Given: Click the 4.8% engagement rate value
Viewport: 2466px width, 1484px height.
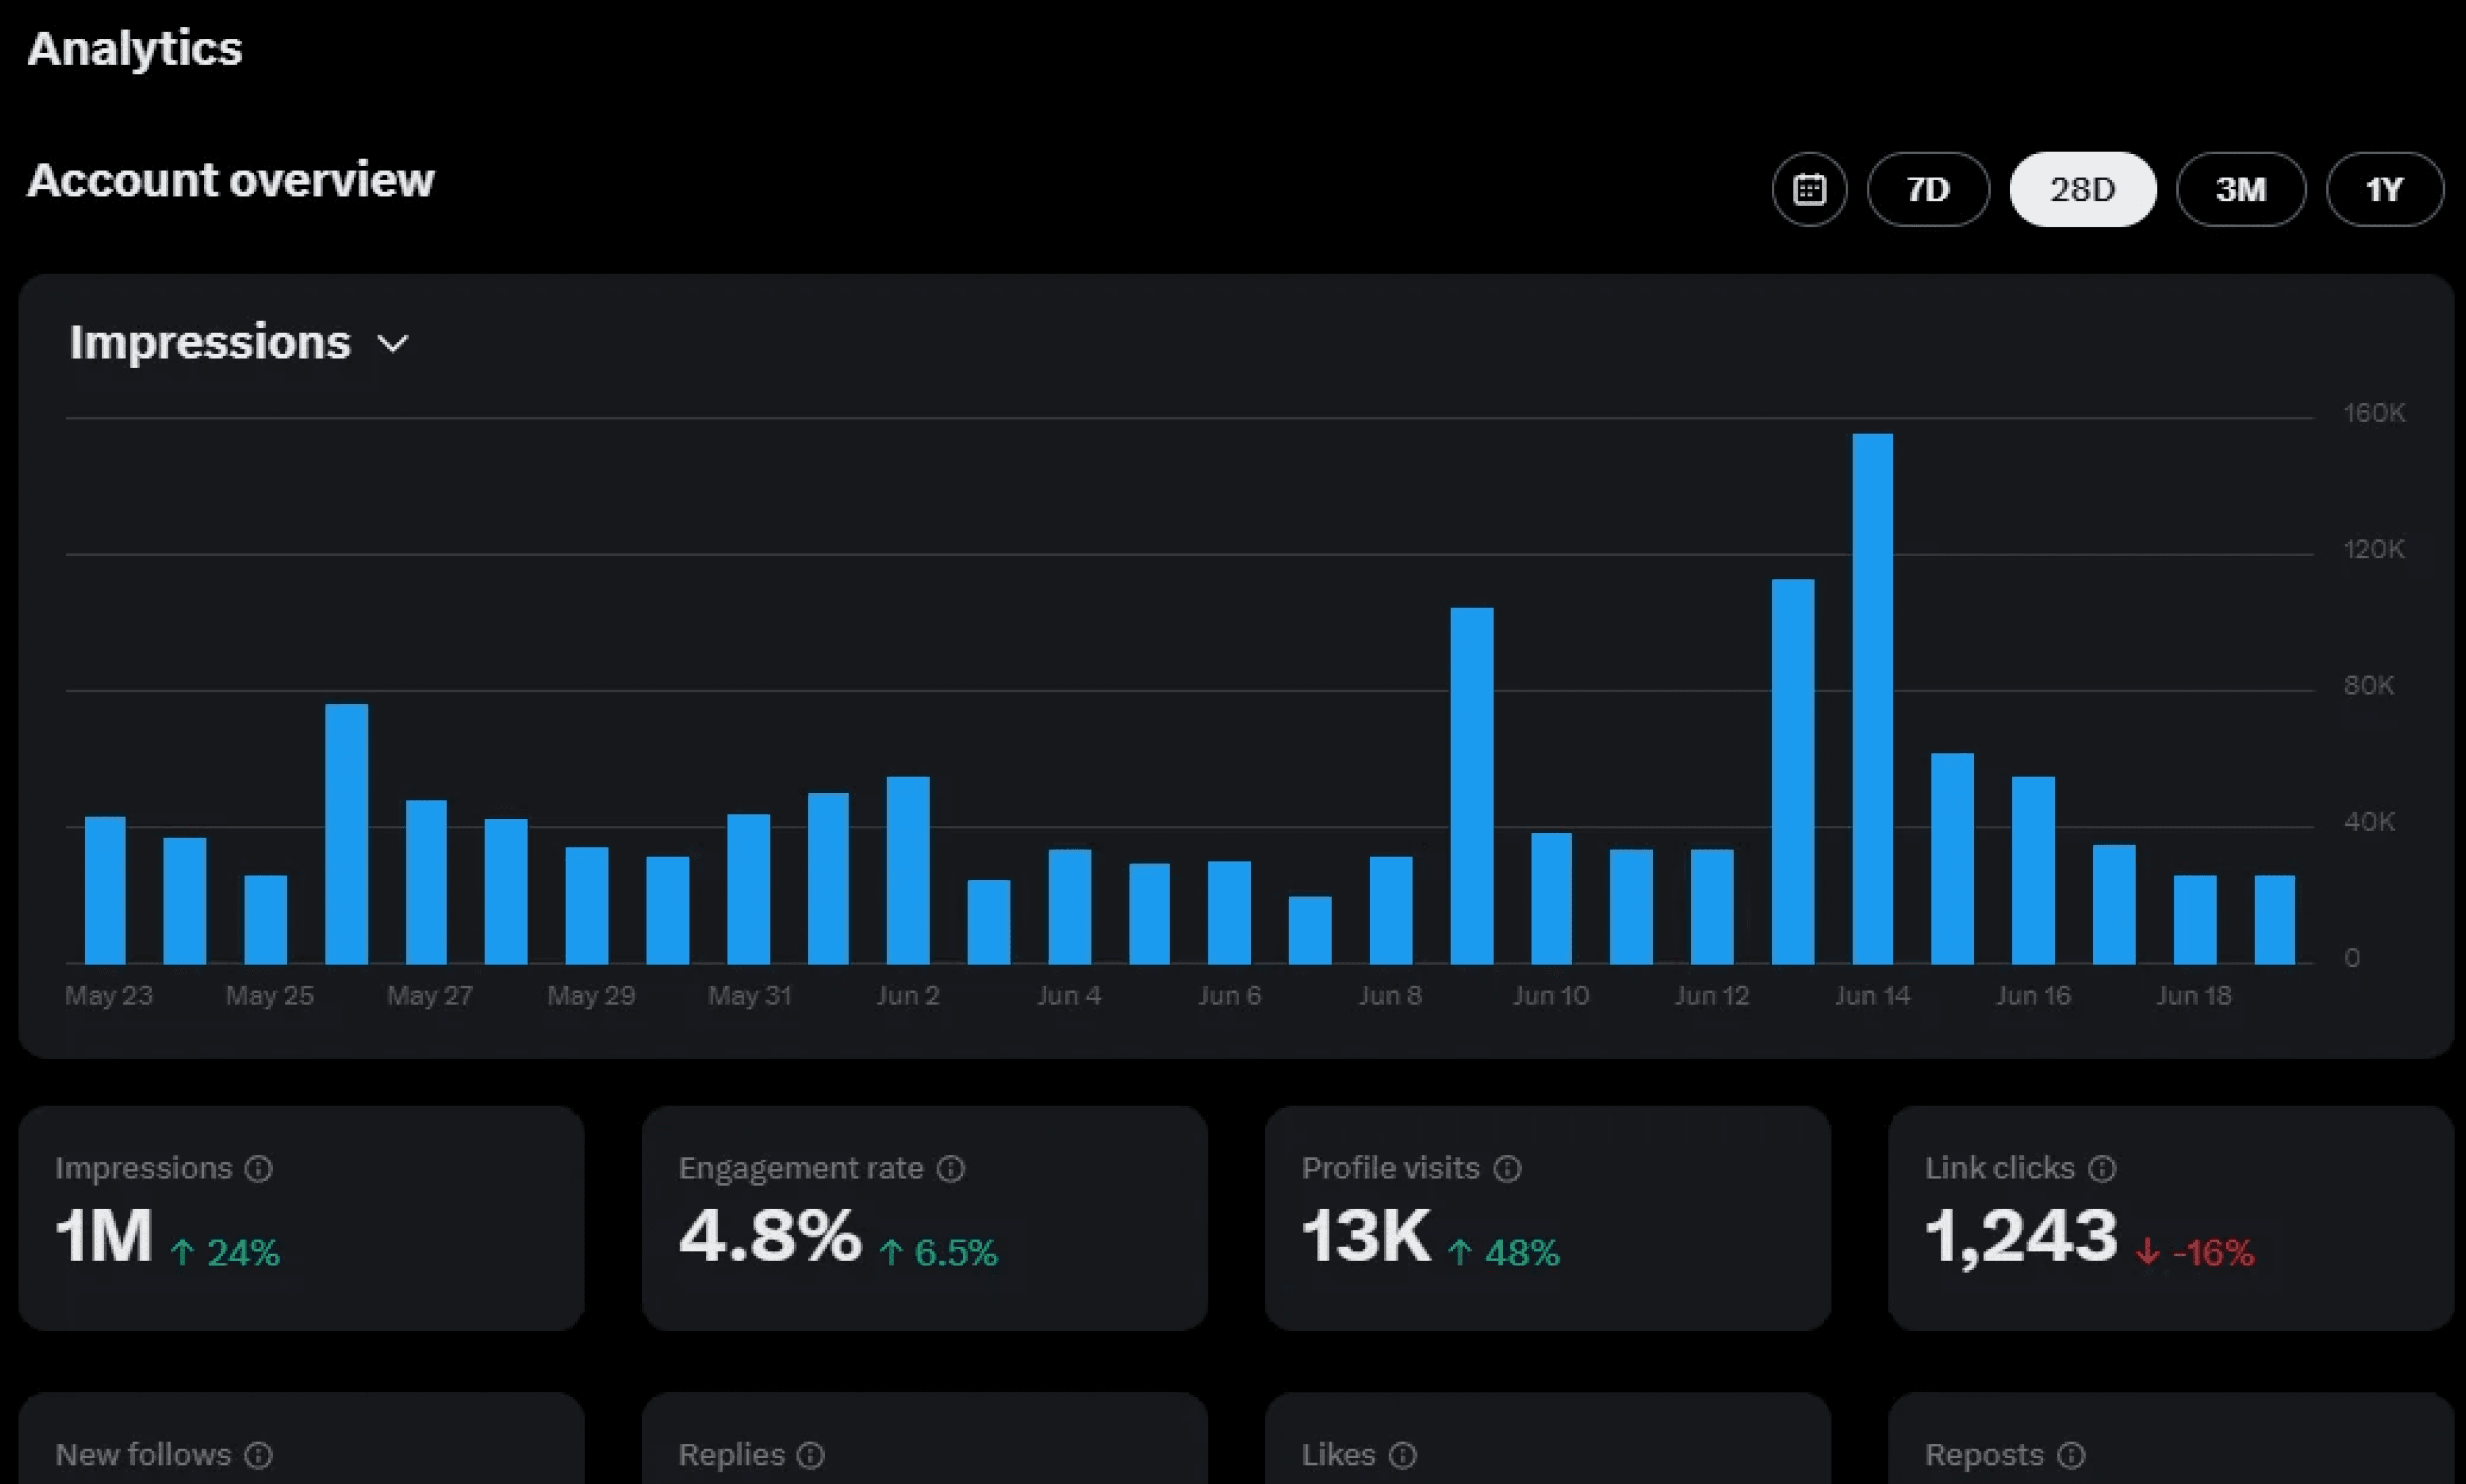Looking at the screenshot, I should (769, 1237).
